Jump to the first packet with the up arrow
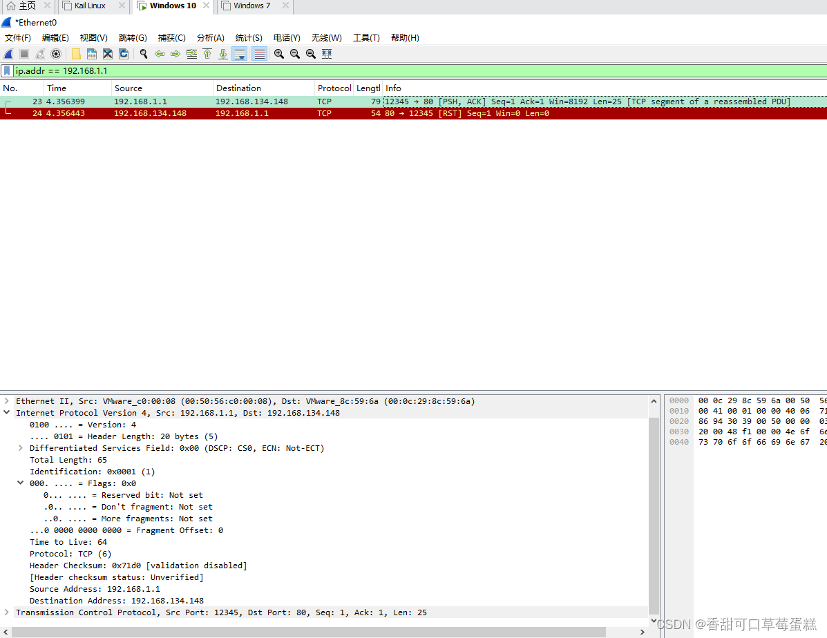 click(x=207, y=54)
